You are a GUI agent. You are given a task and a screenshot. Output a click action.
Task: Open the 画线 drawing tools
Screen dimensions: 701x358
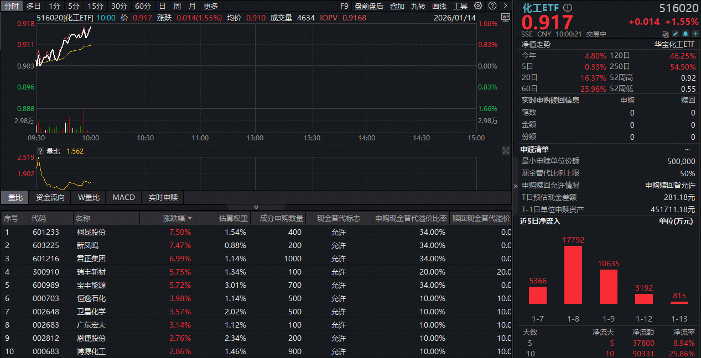[439, 6]
